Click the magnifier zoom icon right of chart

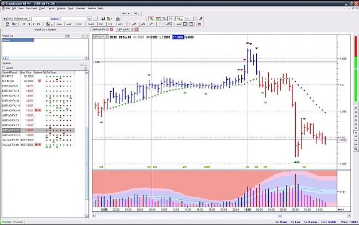356,149
